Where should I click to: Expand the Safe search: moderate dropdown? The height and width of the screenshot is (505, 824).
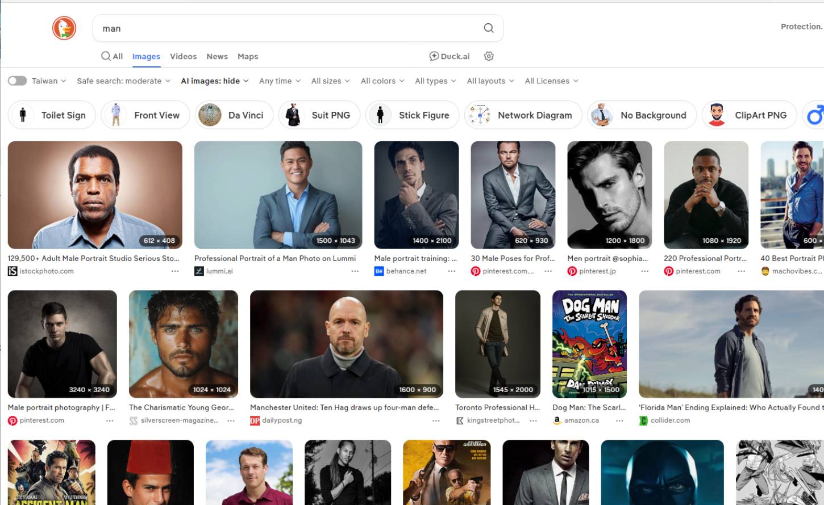tap(123, 81)
